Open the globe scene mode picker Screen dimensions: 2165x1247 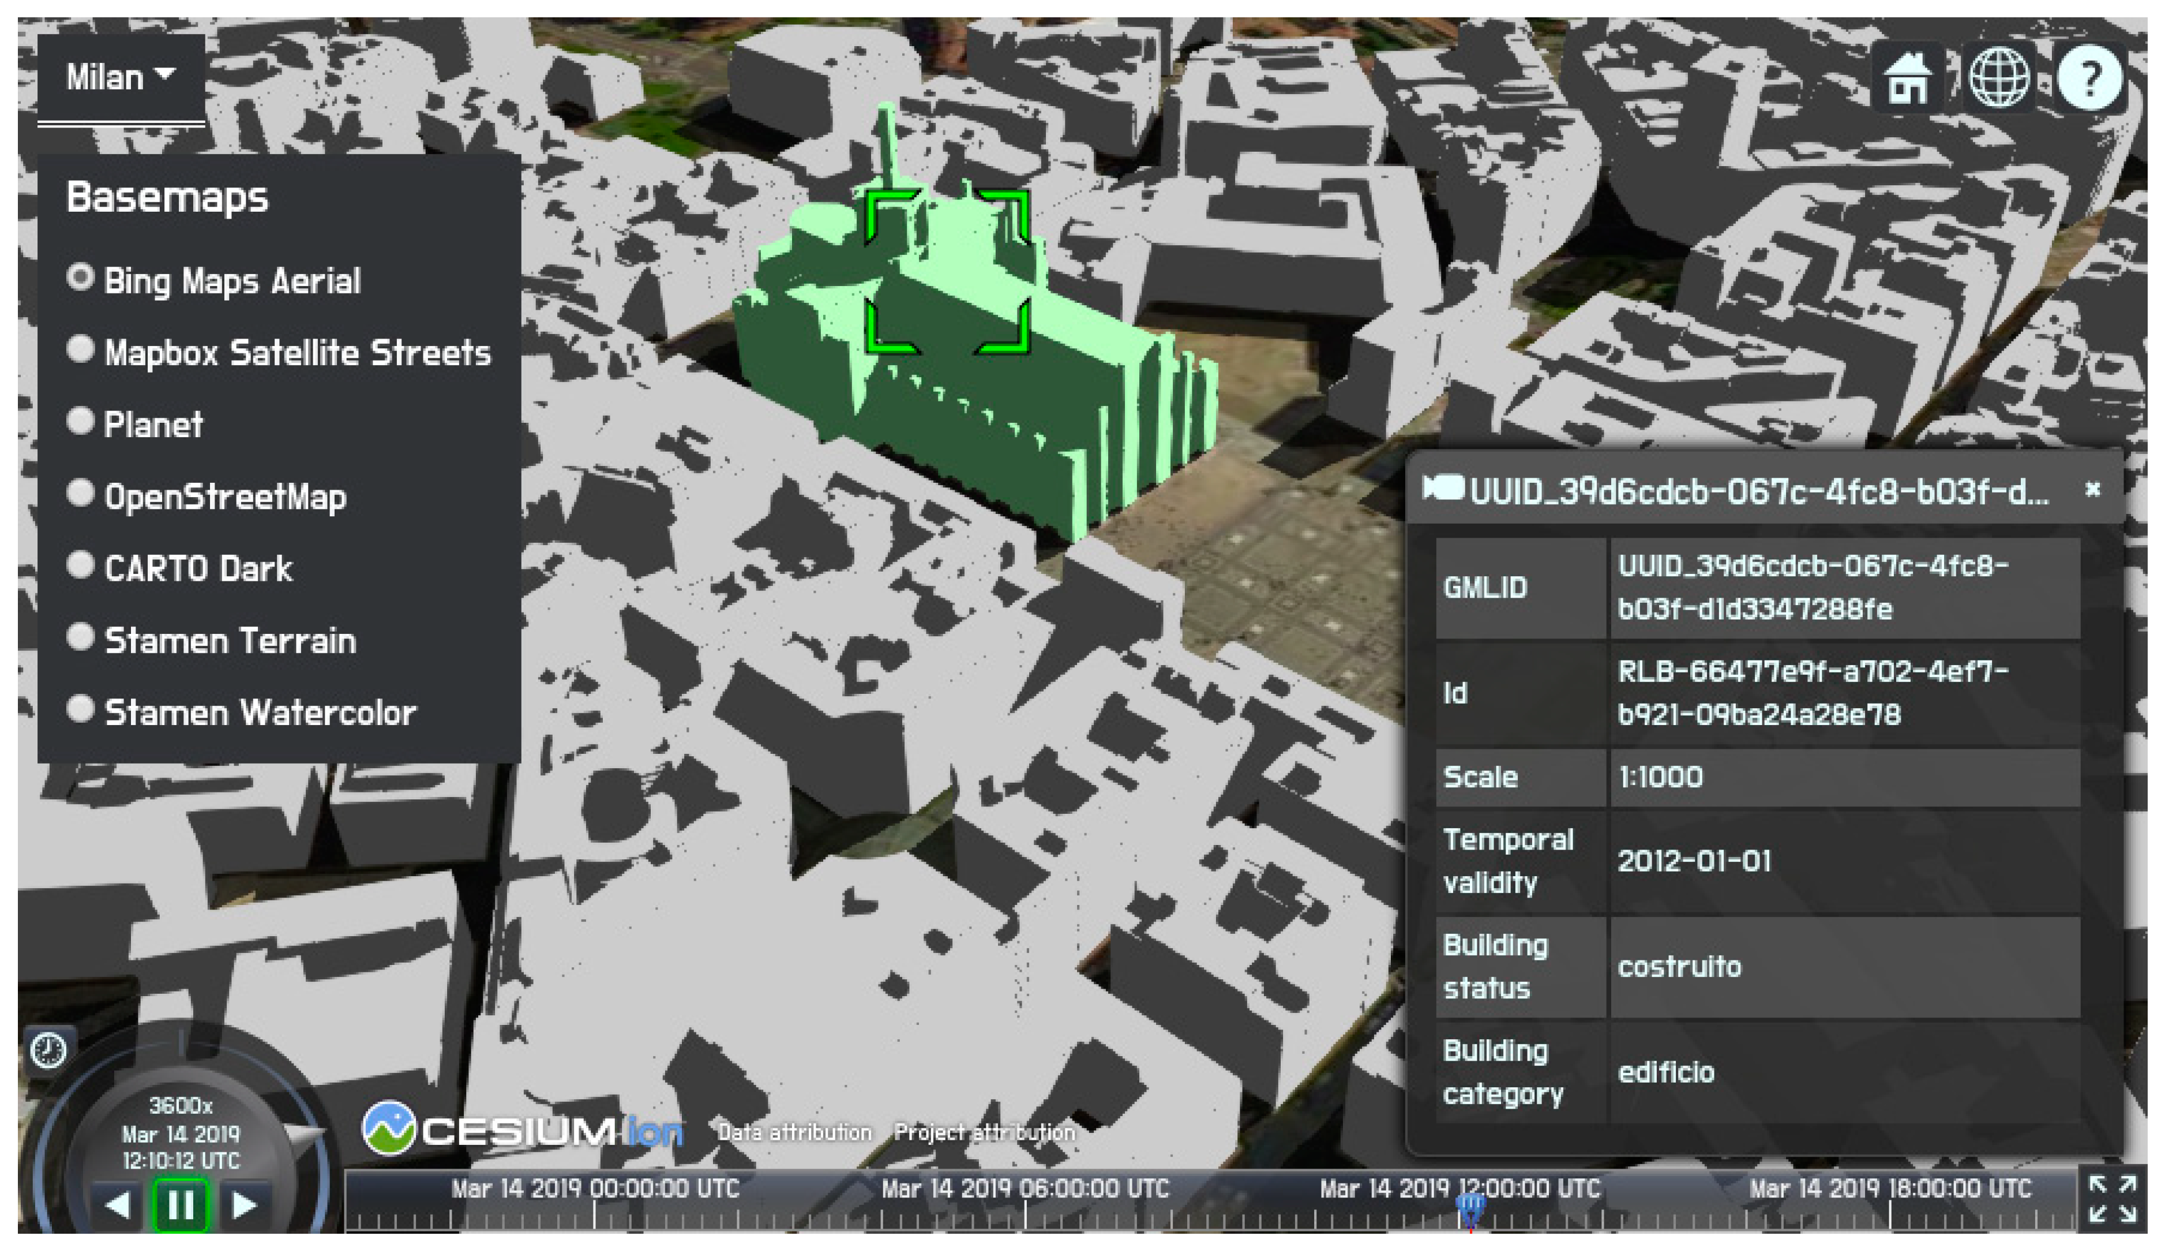click(x=1999, y=79)
